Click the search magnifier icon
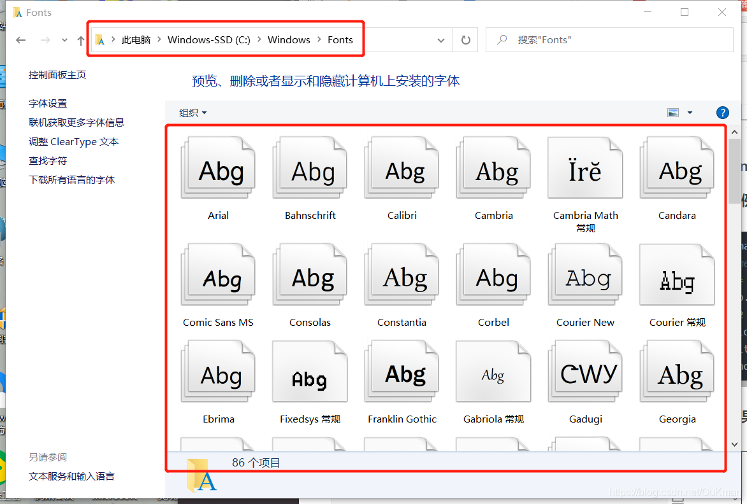Screen dimensions: 747x504 click(502, 40)
